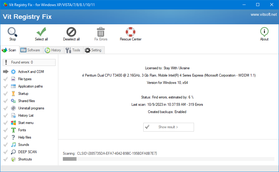The image size is (279, 172).
Task: Click the Created backups: Enabled text
Action: pyautogui.click(x=167, y=112)
